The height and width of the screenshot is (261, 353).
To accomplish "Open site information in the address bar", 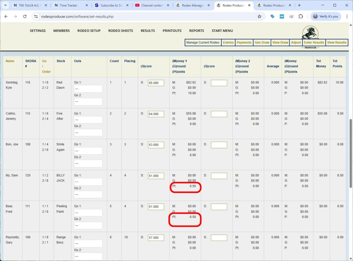I will point(37,16).
